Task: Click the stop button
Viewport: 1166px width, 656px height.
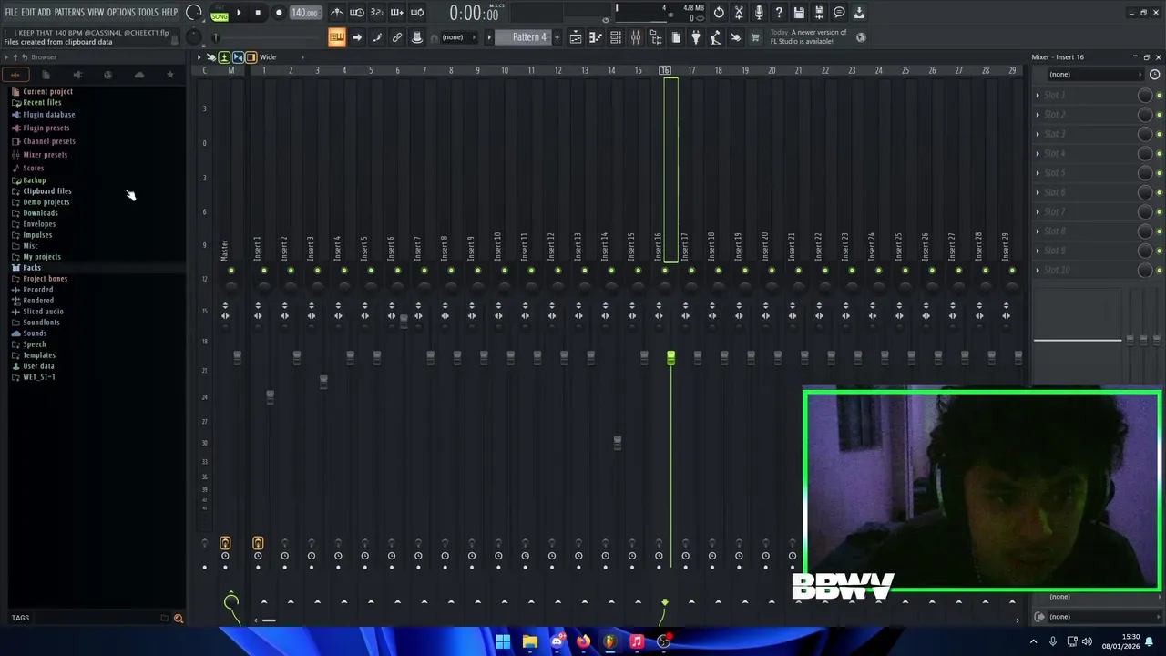Action: click(259, 13)
